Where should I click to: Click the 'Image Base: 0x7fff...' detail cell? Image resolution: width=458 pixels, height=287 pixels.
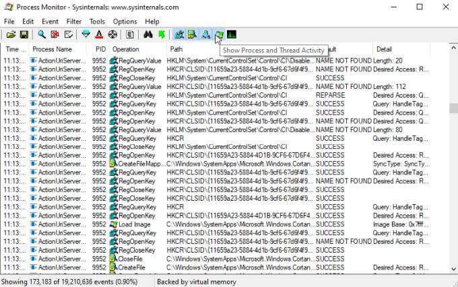(401, 224)
